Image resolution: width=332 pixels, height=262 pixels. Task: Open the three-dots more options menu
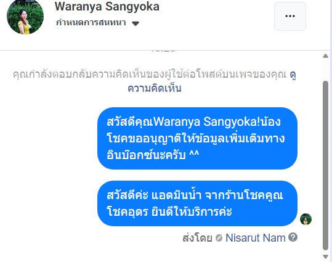(290, 16)
